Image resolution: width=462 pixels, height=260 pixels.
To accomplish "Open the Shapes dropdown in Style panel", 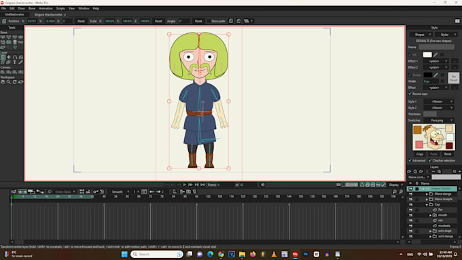I will (421, 35).
